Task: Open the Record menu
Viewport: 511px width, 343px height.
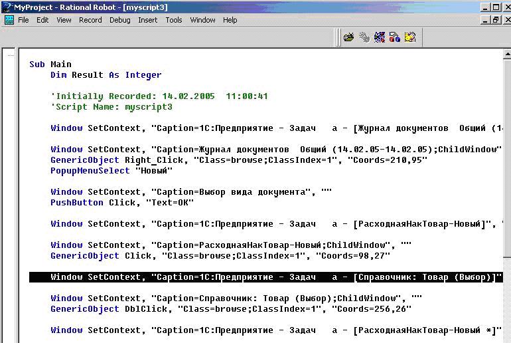Action: 90,20
